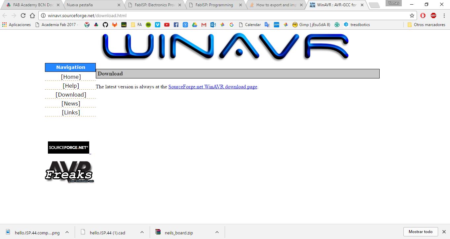Image resolution: width=450 pixels, height=239 pixels.
Task: Open the Spotify bookmark icon
Action: click(x=148, y=25)
